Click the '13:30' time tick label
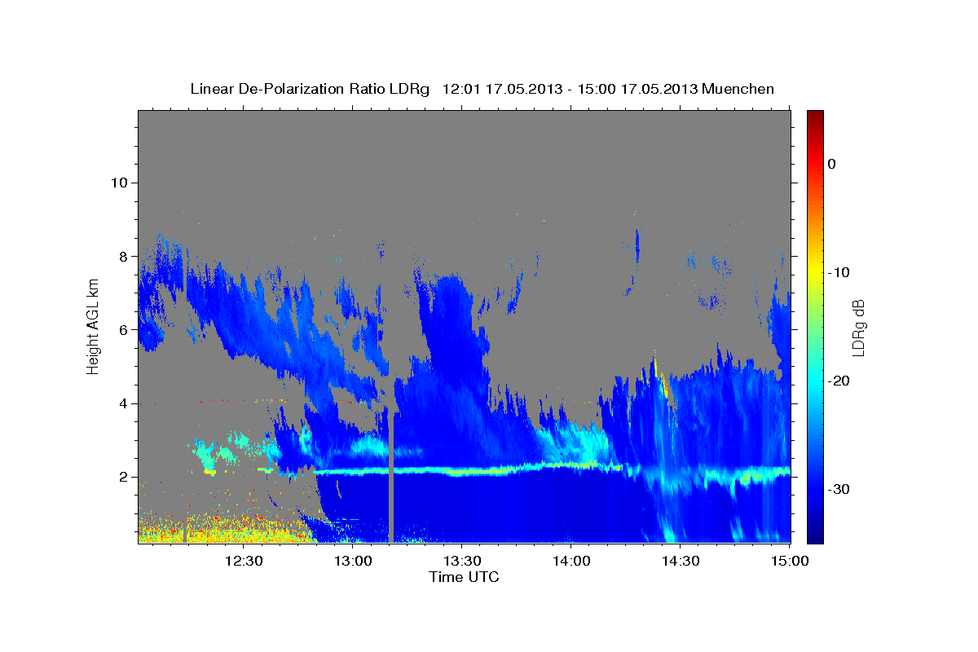The image size is (978, 652). click(x=461, y=561)
